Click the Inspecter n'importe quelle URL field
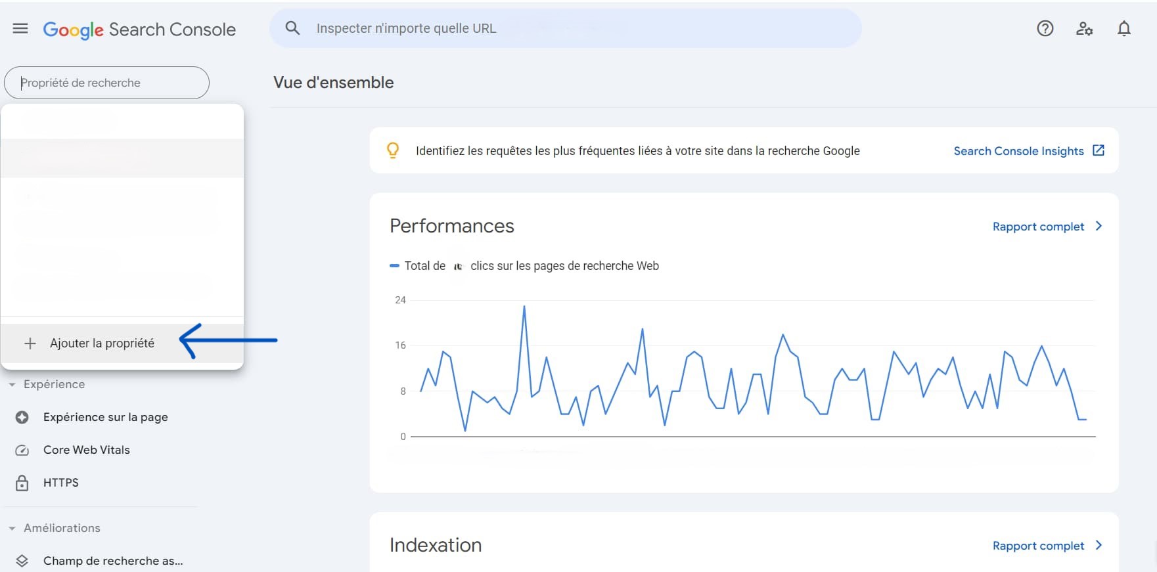Image resolution: width=1157 pixels, height=572 pixels. pyautogui.click(x=565, y=28)
